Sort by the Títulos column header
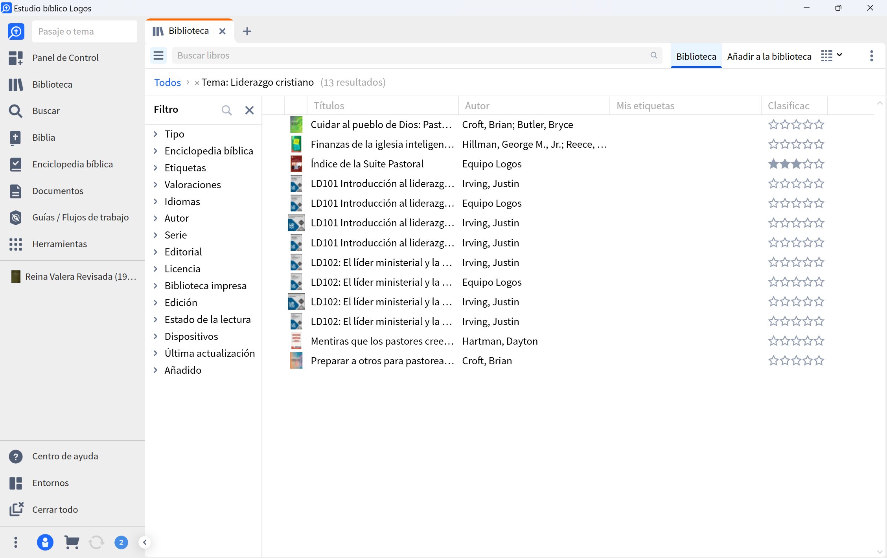Image resolution: width=887 pixels, height=558 pixels. click(382, 106)
